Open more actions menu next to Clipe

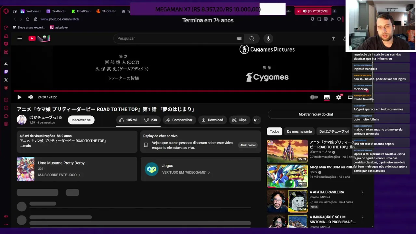[256, 120]
